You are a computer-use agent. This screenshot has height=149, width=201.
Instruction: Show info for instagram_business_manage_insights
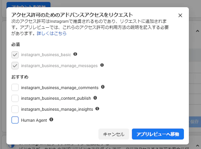[x=97, y=109]
